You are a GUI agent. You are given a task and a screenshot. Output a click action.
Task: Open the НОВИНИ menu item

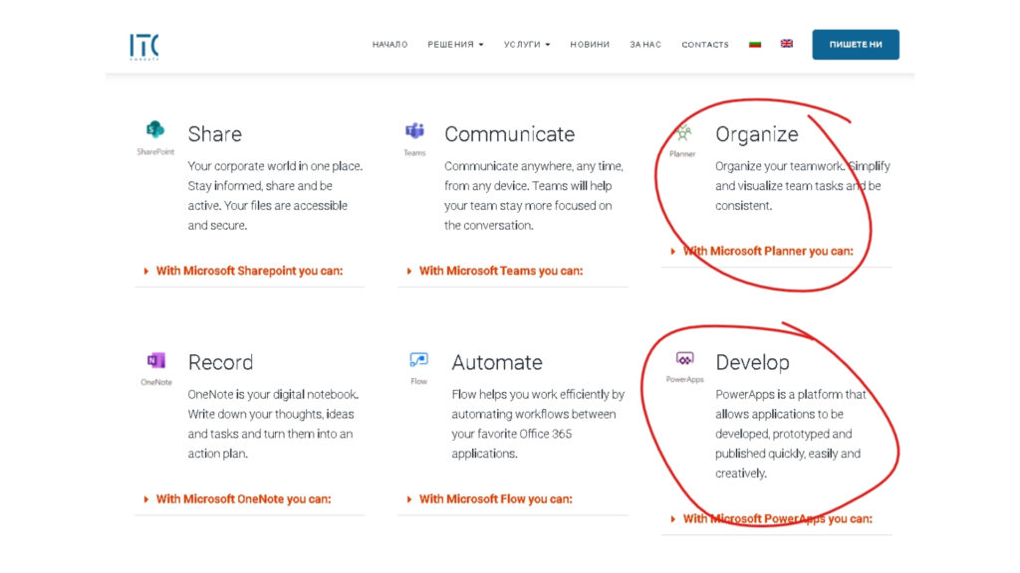point(590,45)
